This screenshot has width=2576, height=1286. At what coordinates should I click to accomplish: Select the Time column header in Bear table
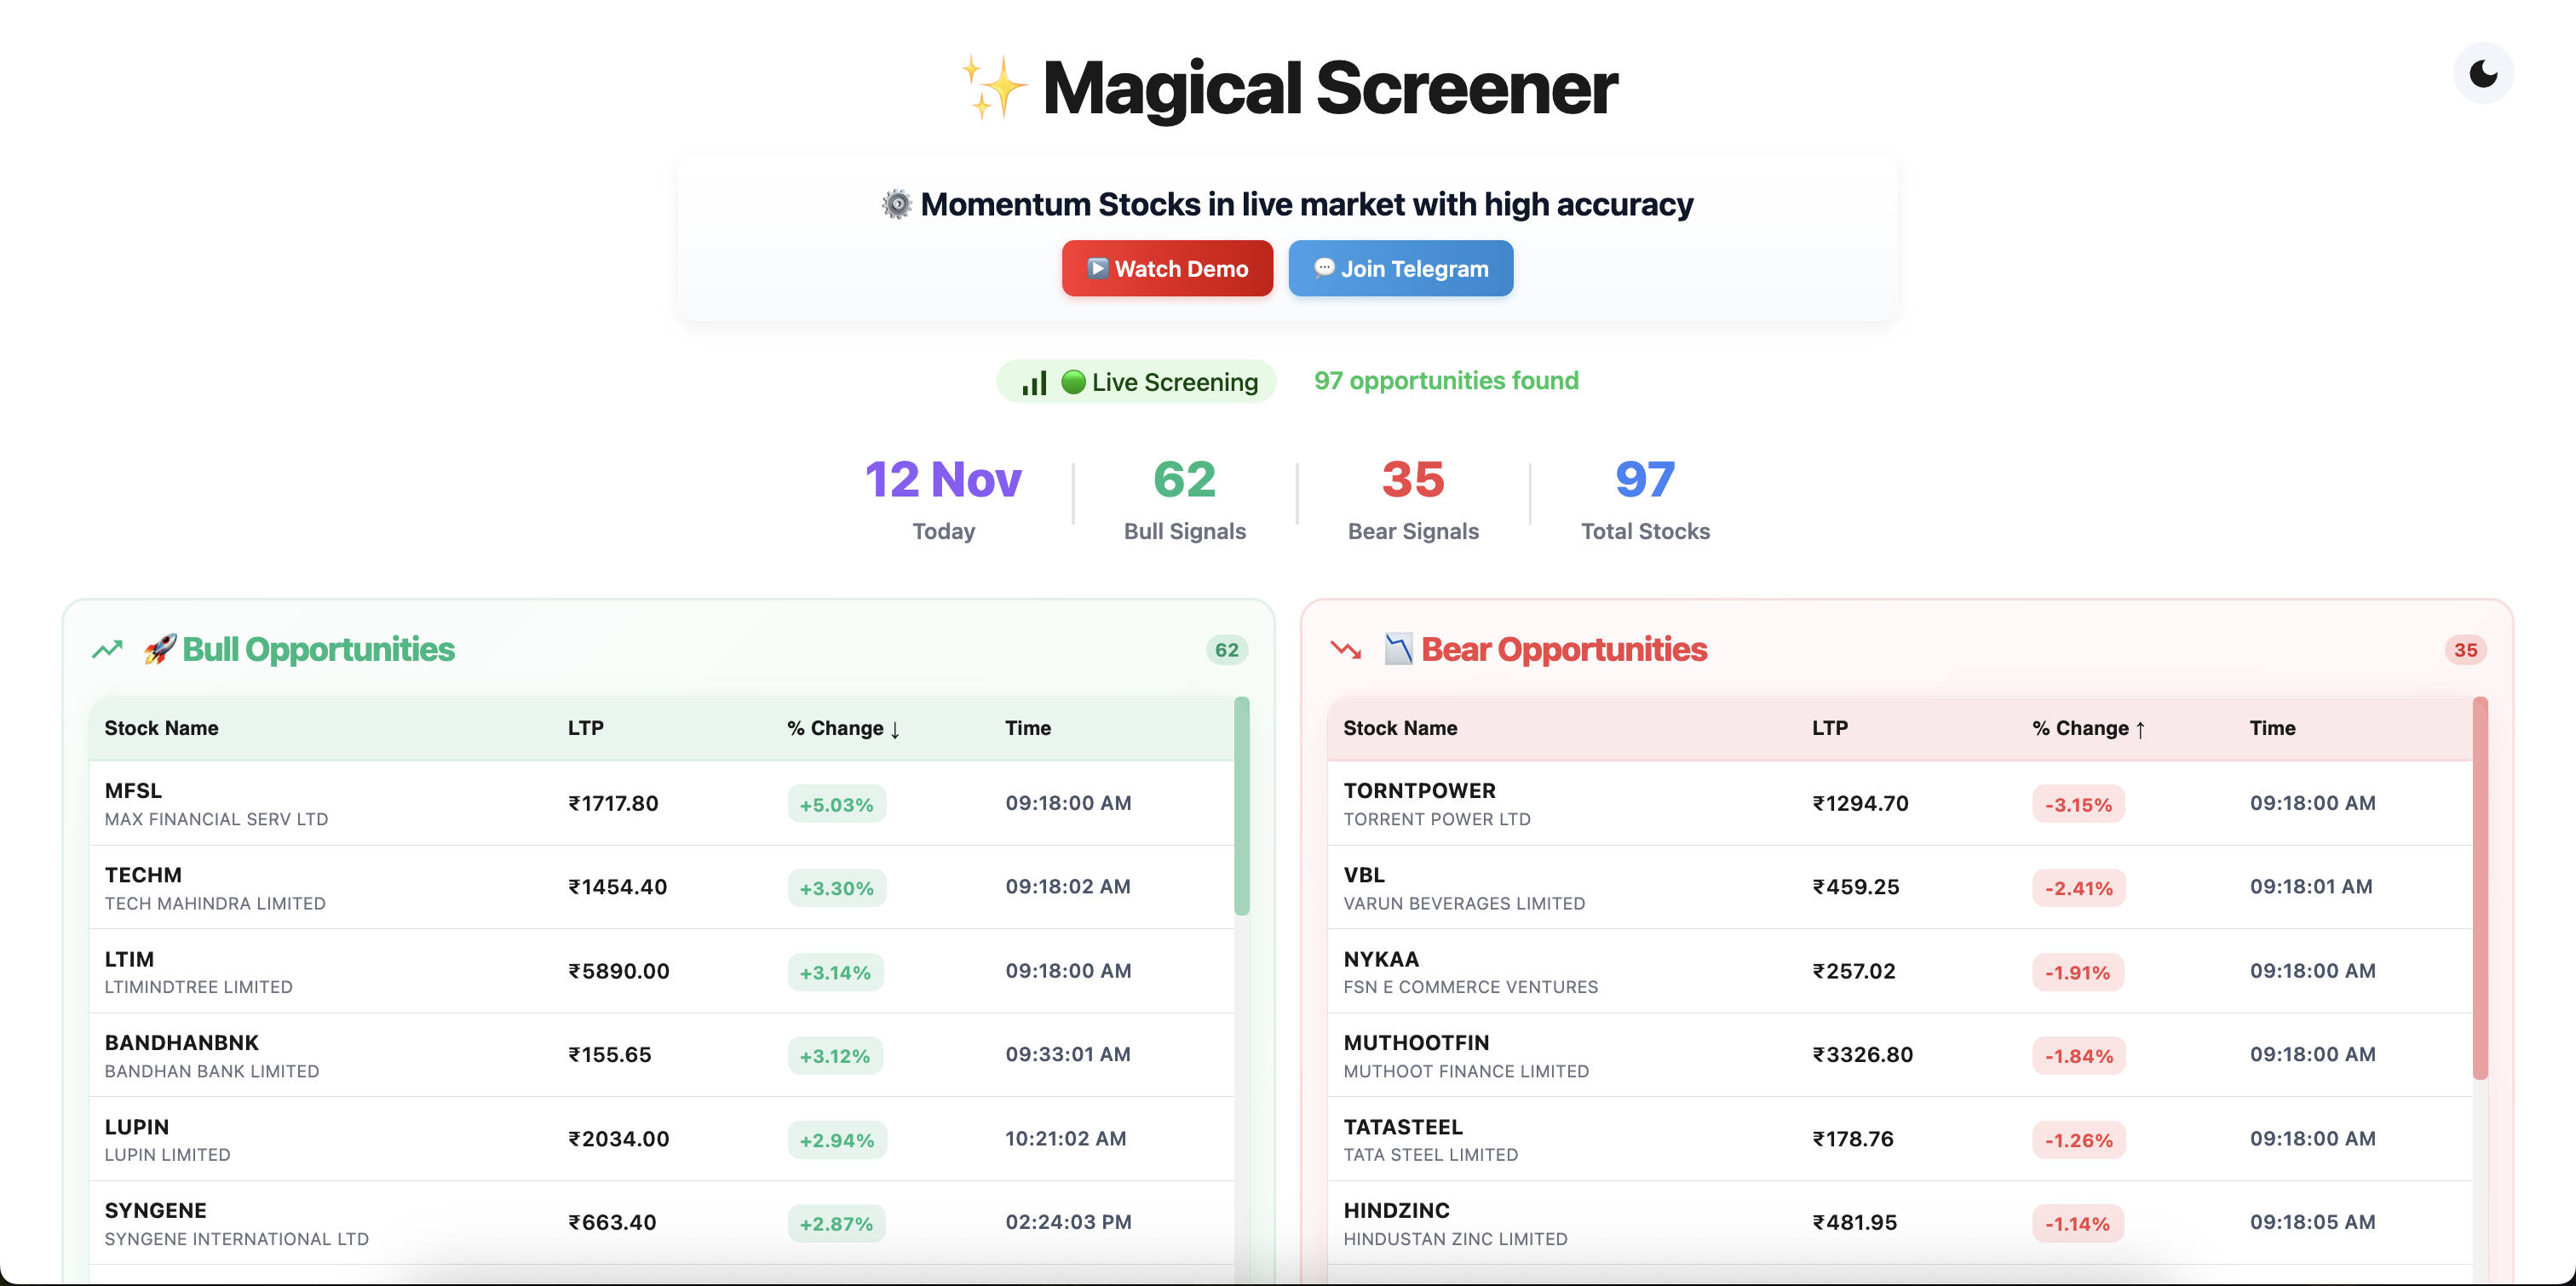pyautogui.click(x=2272, y=728)
